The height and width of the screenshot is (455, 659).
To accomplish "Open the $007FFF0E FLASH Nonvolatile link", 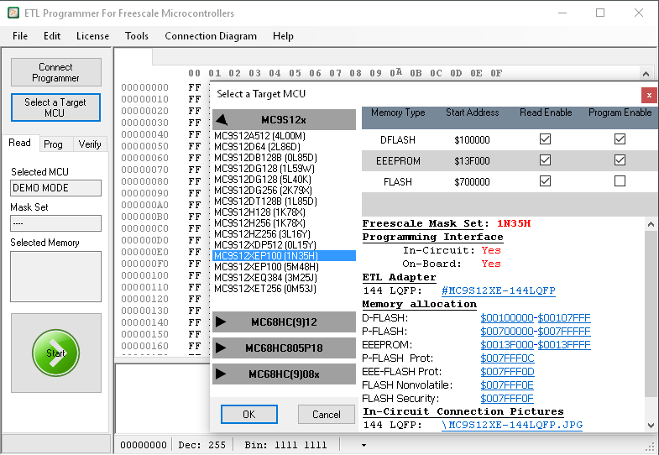I will (x=507, y=385).
